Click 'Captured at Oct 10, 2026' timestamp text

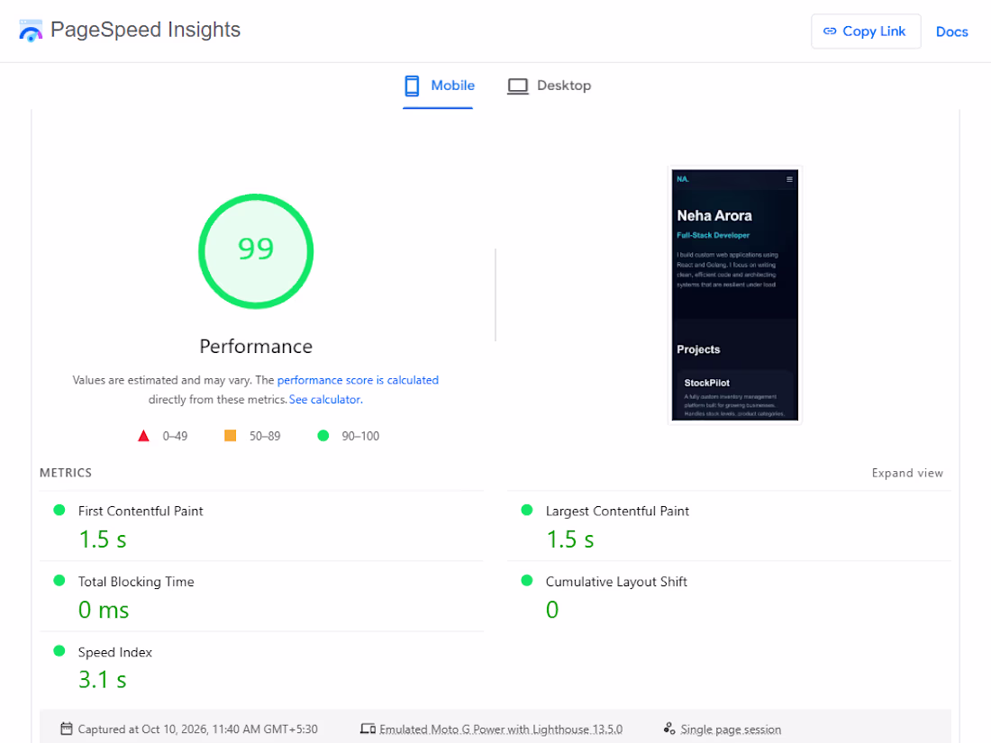point(198,729)
